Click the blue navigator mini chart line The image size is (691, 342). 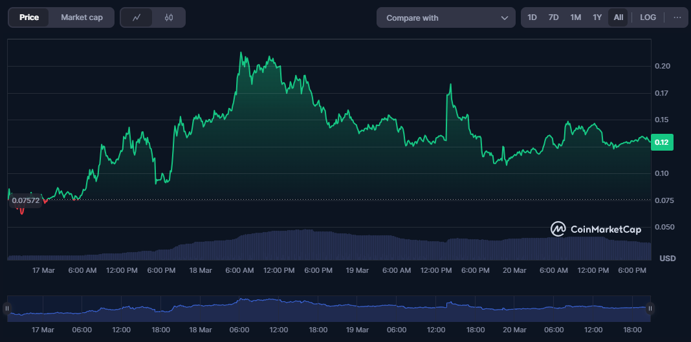(324, 305)
